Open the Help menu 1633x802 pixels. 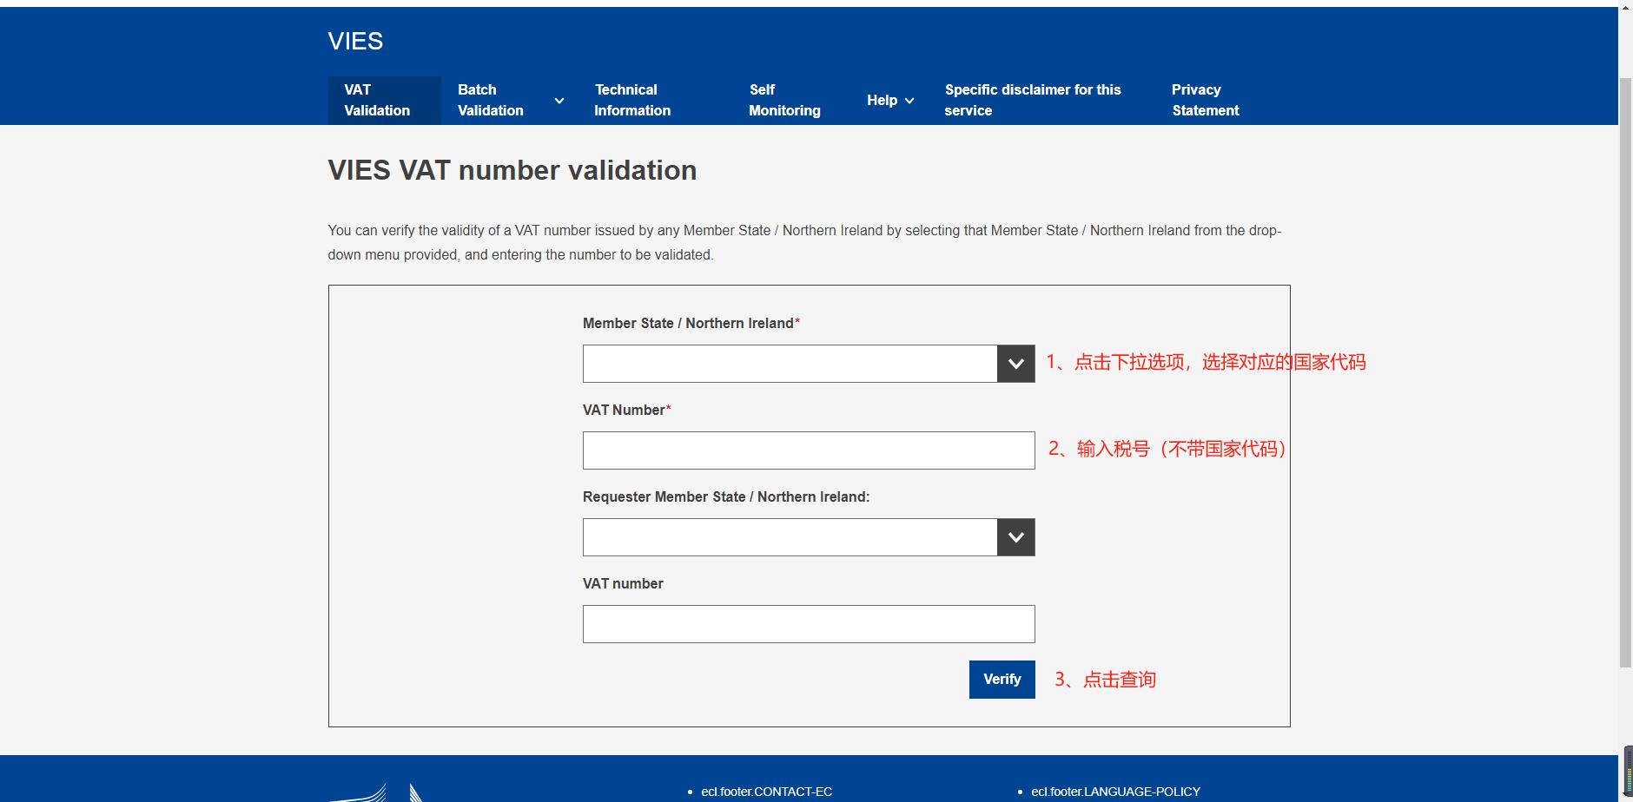[x=882, y=101]
